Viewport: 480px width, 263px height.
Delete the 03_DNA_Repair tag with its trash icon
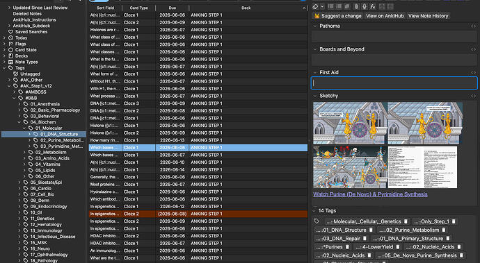tap(365, 239)
